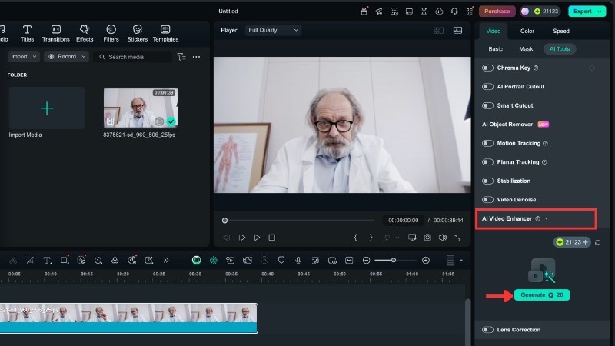
Task: Open the Record dropdown
Action: point(66,57)
